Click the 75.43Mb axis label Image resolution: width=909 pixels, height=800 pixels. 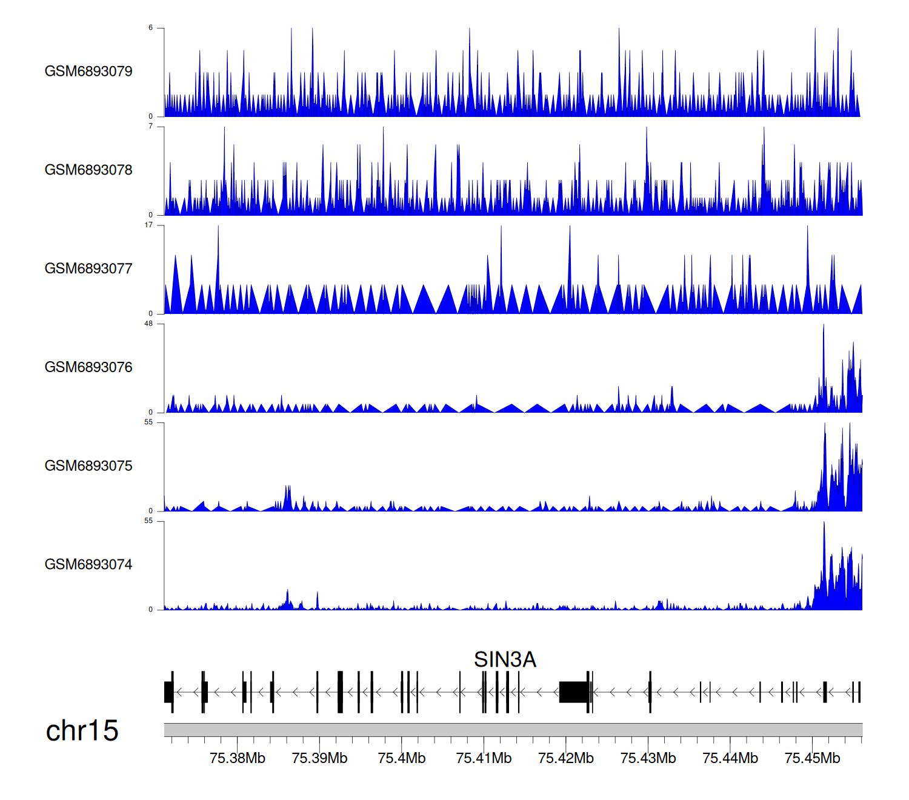[x=648, y=758]
